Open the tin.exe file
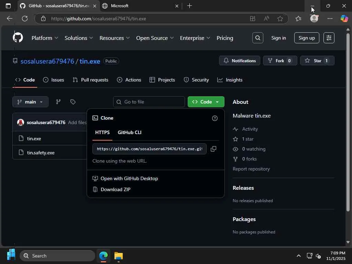 pos(34,139)
